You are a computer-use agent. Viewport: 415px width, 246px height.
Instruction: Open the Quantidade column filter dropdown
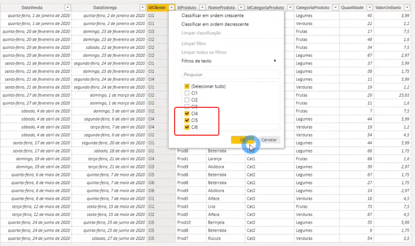coord(370,8)
